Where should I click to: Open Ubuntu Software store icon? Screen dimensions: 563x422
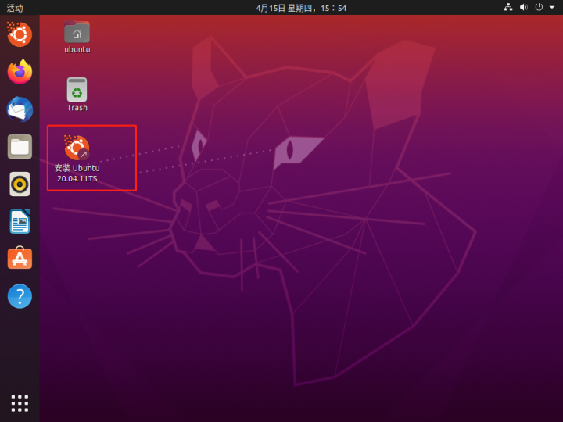point(20,258)
